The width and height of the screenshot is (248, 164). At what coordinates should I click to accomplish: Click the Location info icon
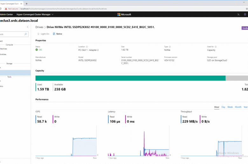(87, 47)
